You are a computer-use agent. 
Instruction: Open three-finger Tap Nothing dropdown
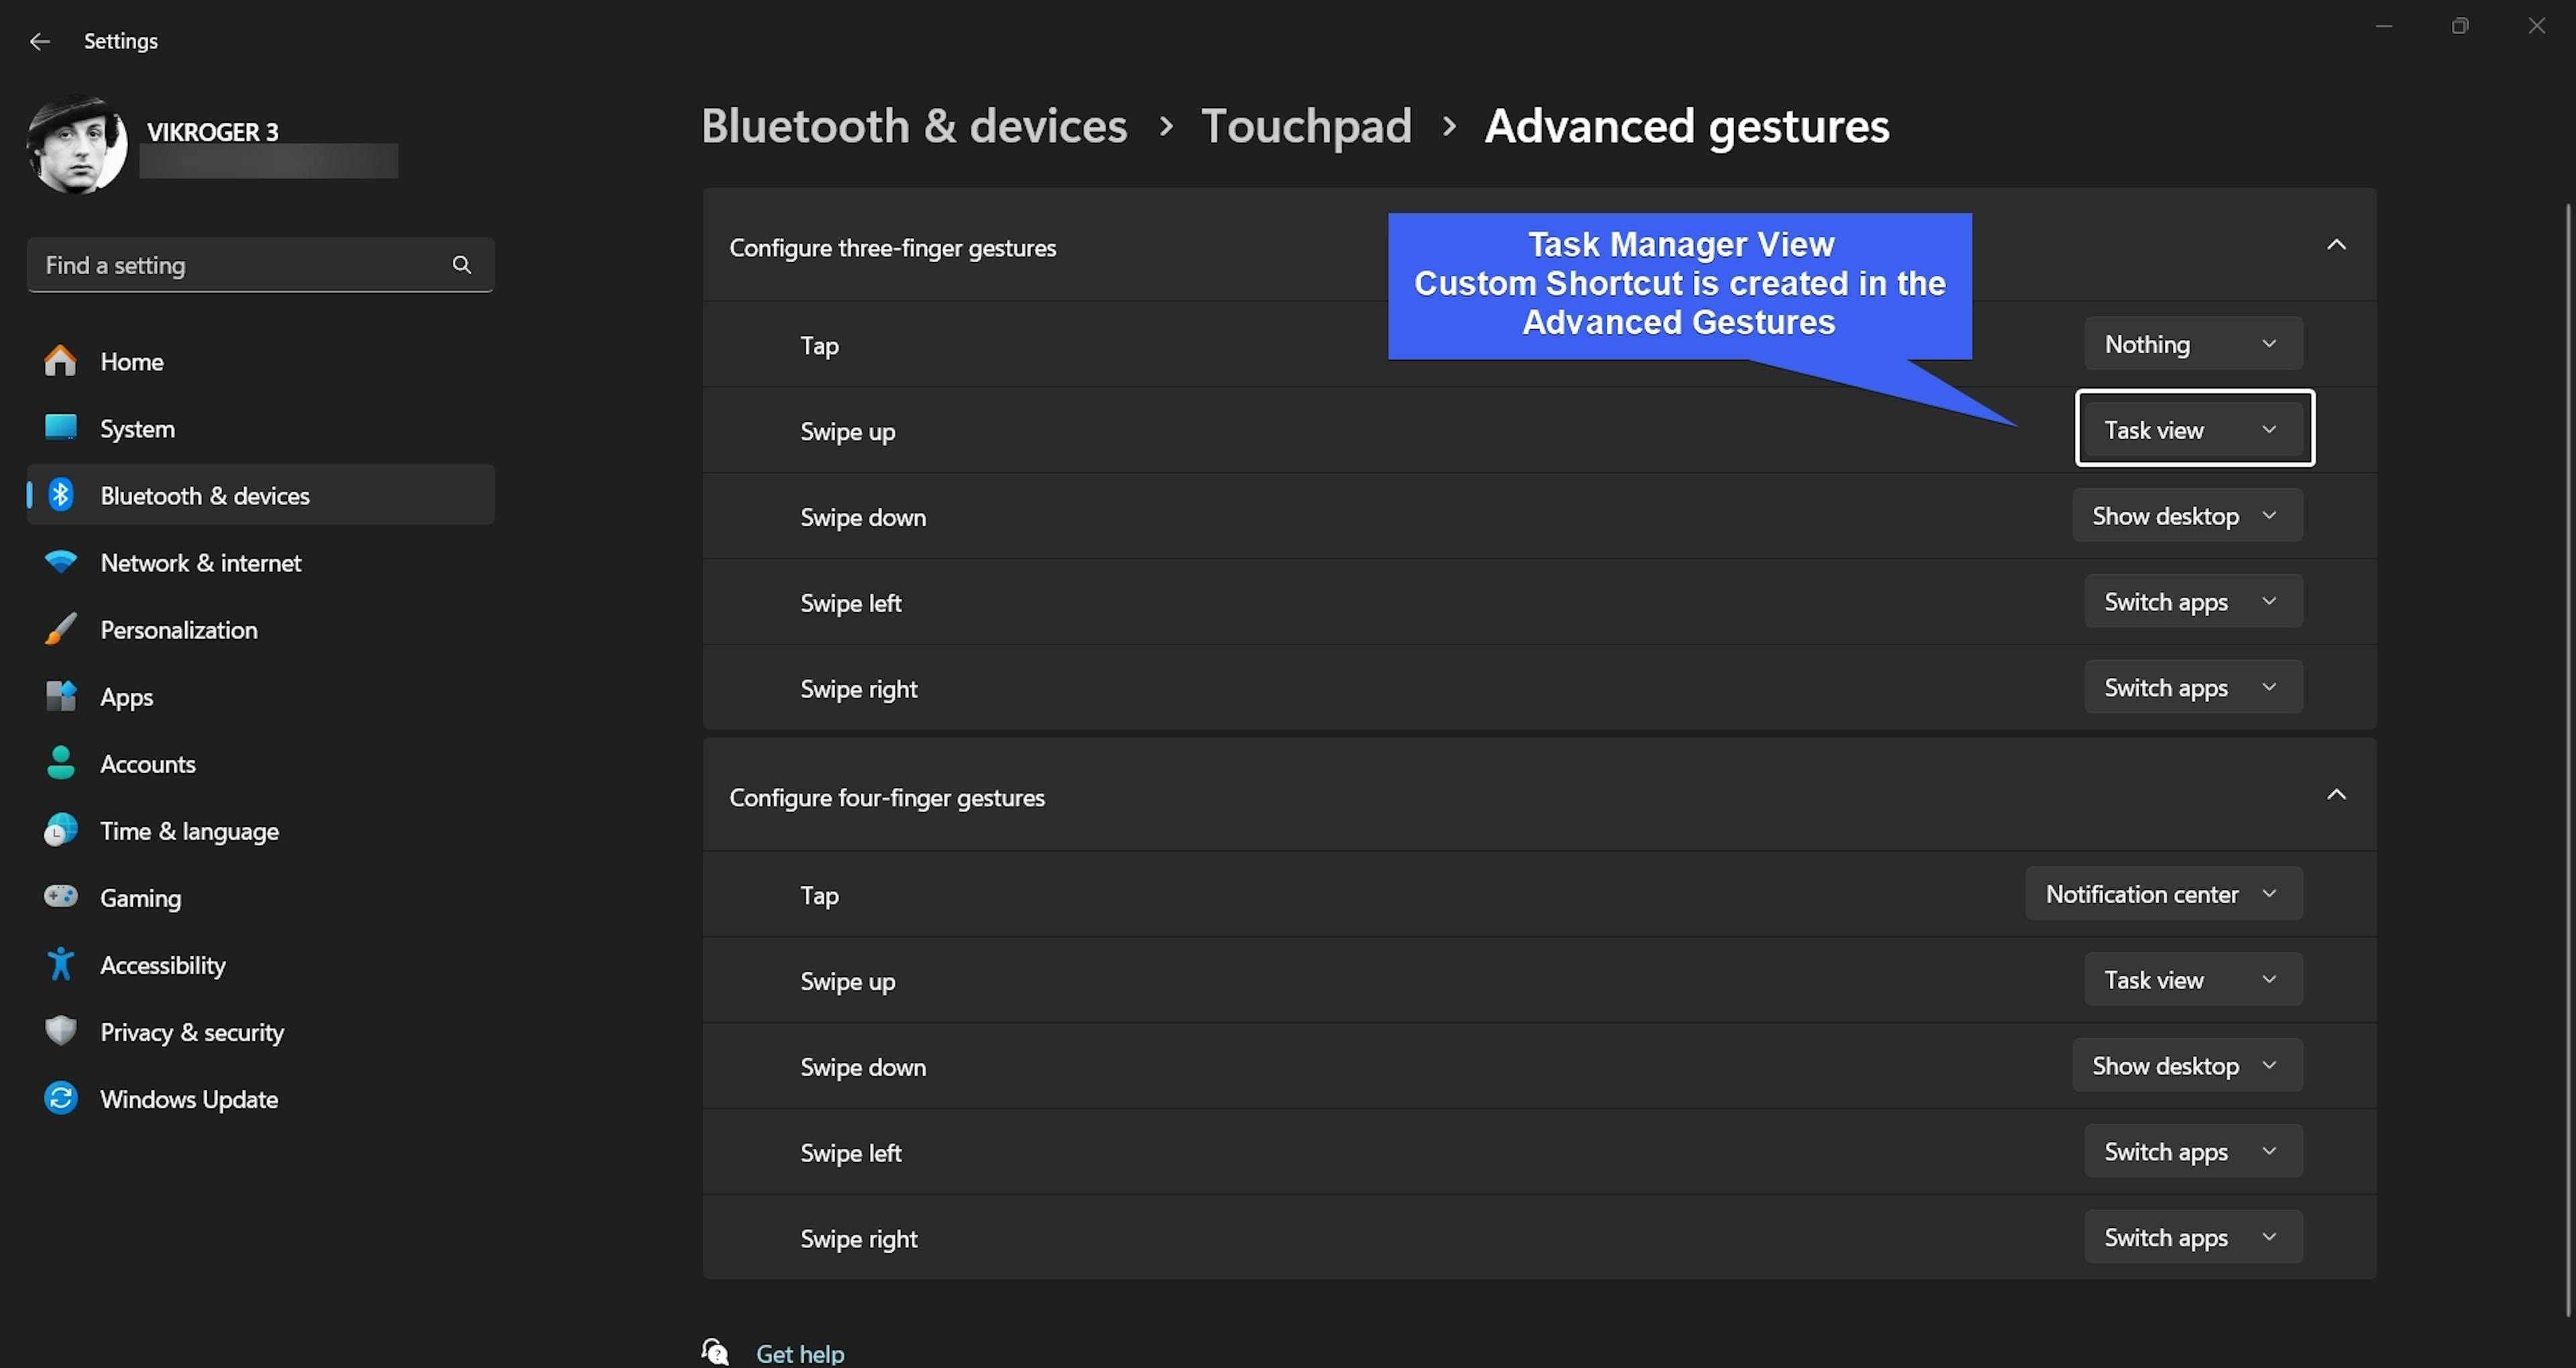(x=2192, y=344)
